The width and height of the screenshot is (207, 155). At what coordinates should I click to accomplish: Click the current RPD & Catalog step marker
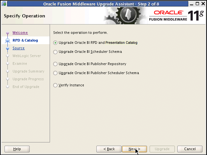[7, 41]
